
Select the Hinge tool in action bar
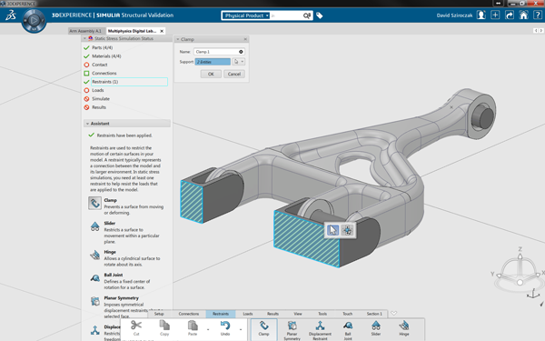click(x=404, y=328)
